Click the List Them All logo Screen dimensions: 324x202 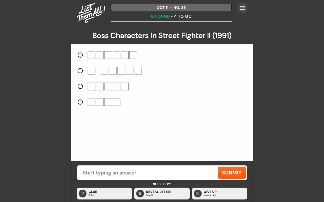point(91,13)
